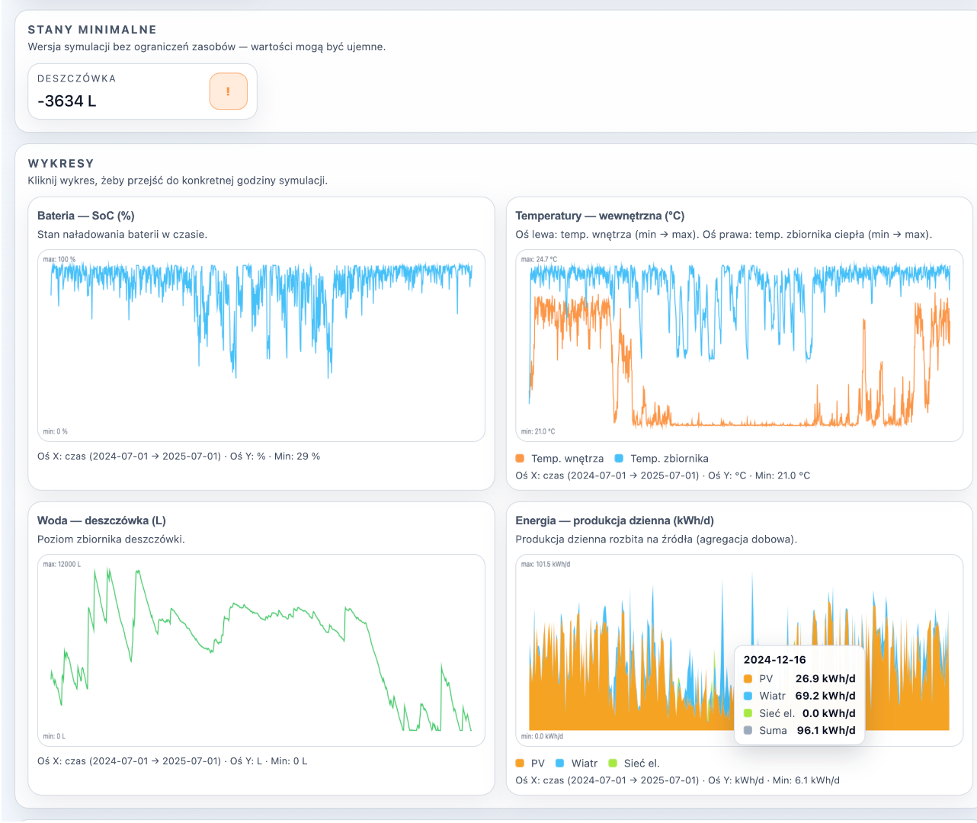Hide the Wiatr series via energy chart legend
This screenshot has width=977, height=823.
coord(577,763)
